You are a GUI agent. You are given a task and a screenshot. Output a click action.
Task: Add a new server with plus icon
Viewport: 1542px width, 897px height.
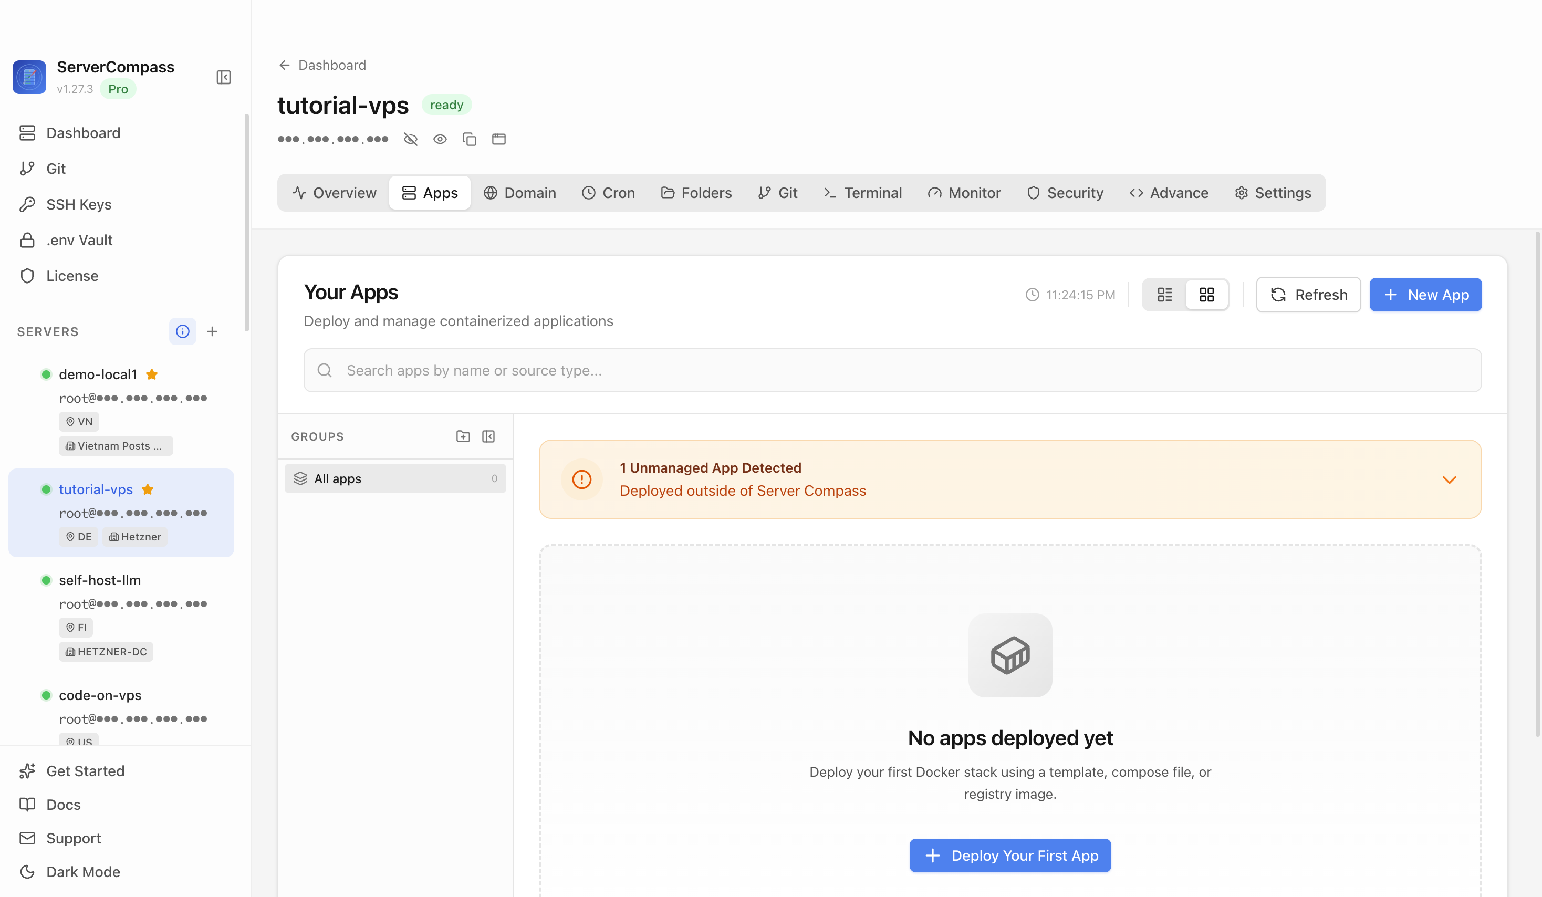click(212, 331)
